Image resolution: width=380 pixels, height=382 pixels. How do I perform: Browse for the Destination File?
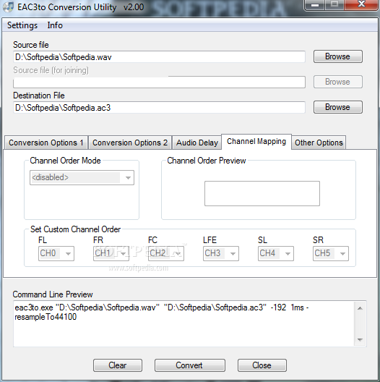[338, 107]
